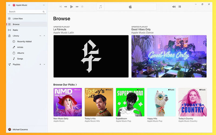Open La Fórmula playlist title link

pos(60,29)
